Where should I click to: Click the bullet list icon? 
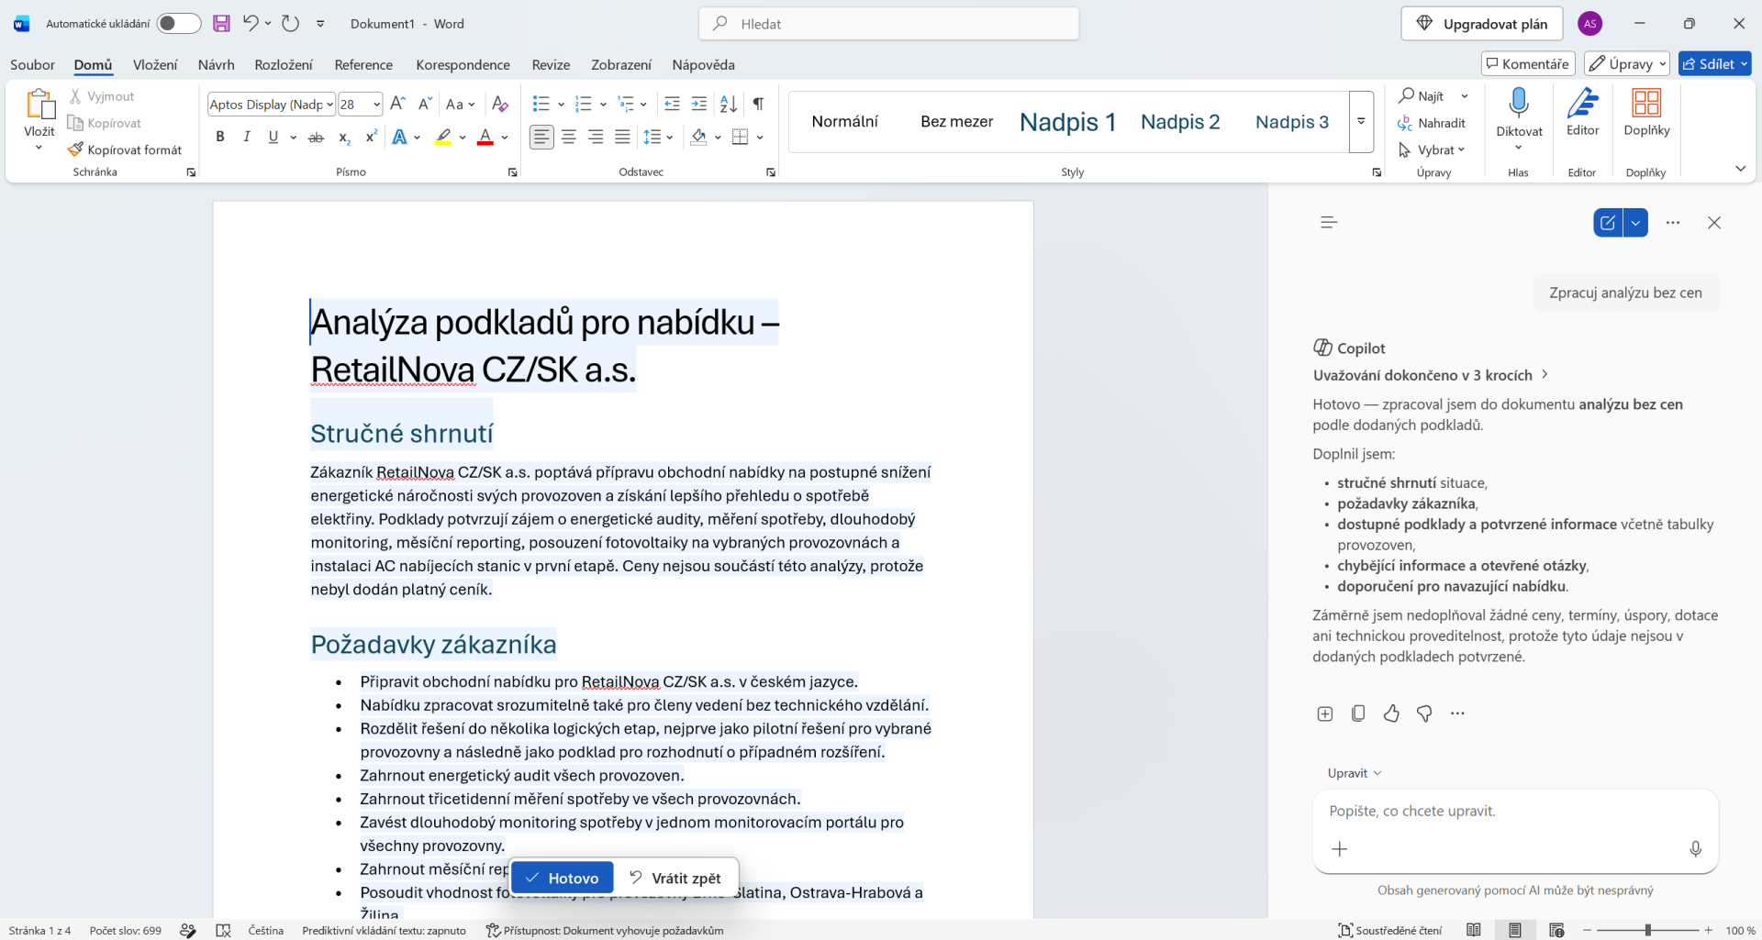pyautogui.click(x=541, y=104)
